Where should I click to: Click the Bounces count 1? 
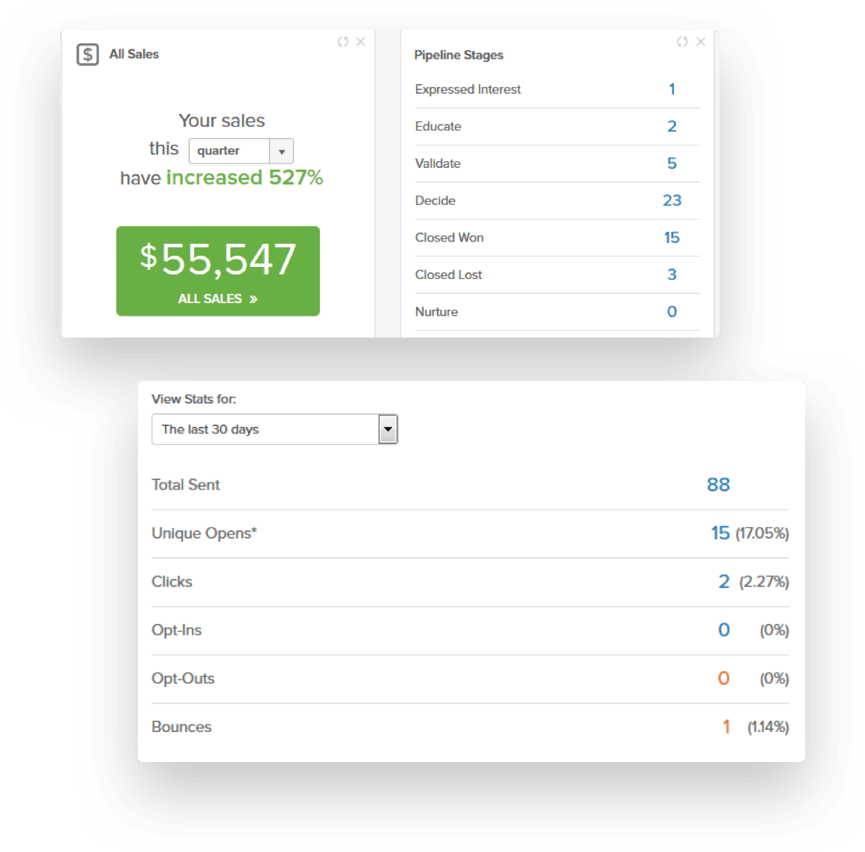point(726,727)
